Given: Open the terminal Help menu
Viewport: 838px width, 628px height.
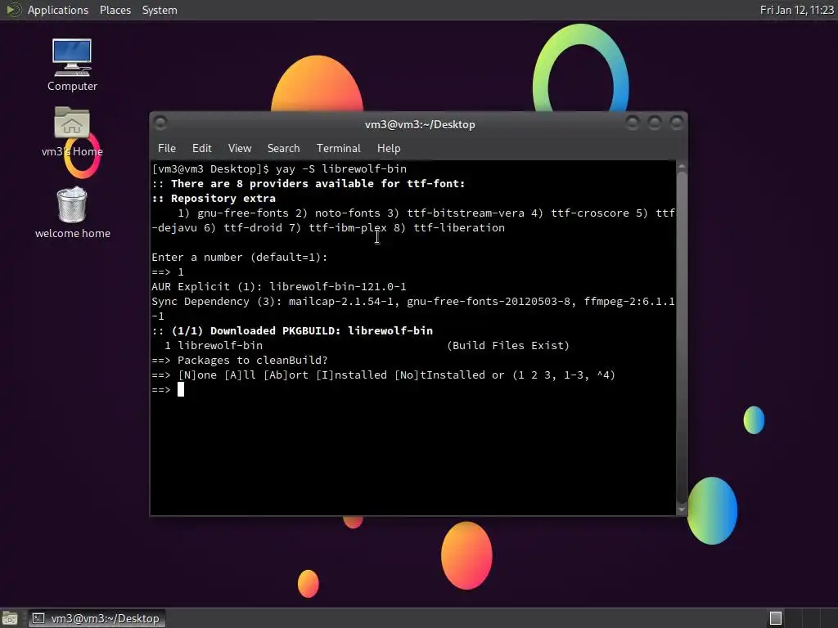Looking at the screenshot, I should pos(389,149).
